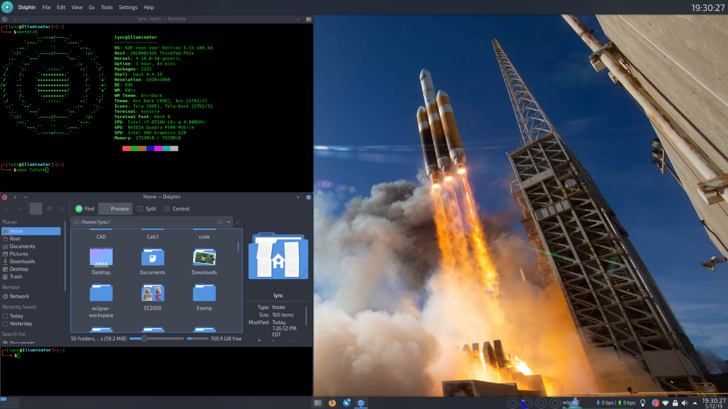The image size is (728, 409).
Task: Toggle the Preview button in Dolphin
Action: (115, 209)
